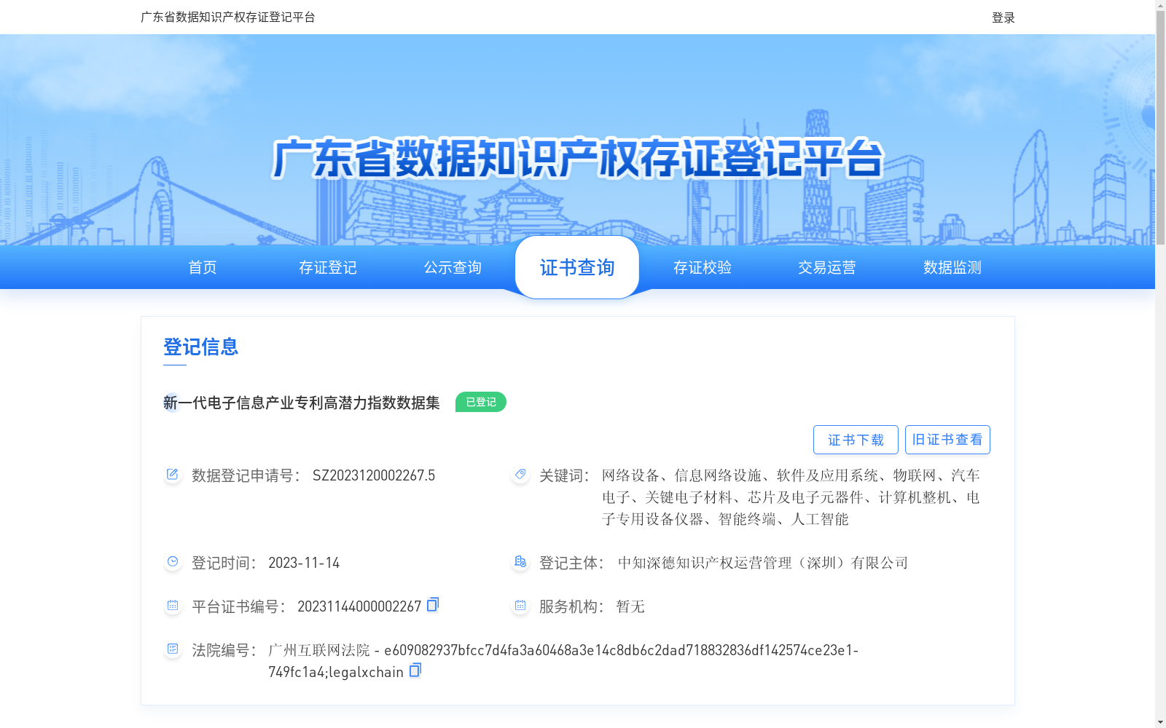Select the 证书查询 tab
Screen dimensions: 1166x728
pyautogui.click(x=577, y=267)
